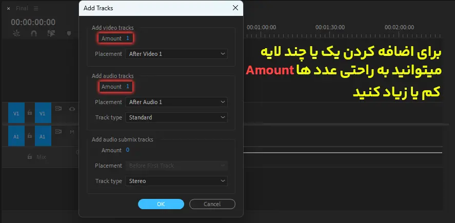Toggle the V1 track lock
Viewport: 455px width, 223px height.
coord(30,112)
